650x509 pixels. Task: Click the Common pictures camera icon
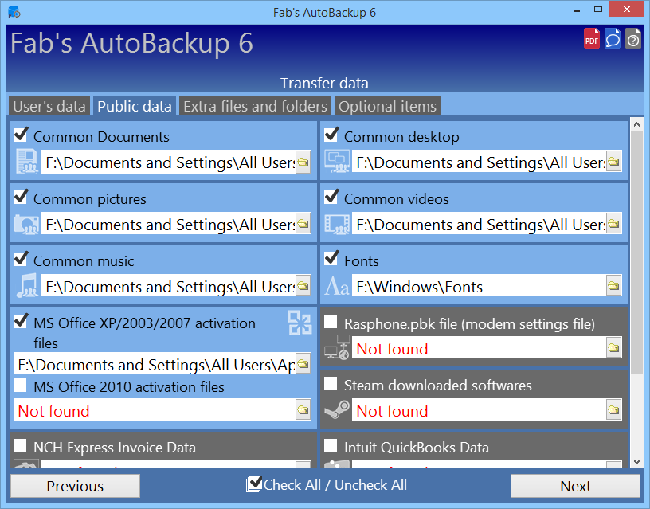click(26, 225)
